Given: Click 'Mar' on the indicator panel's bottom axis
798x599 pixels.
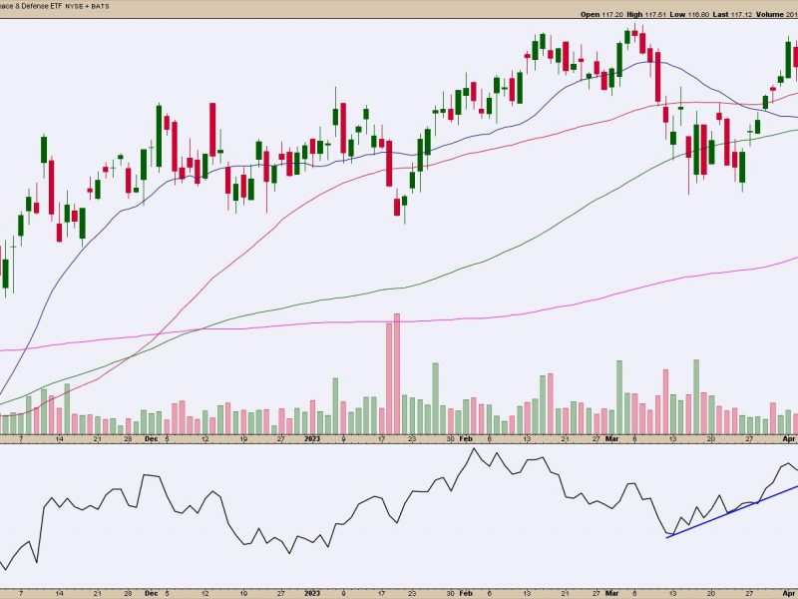Looking at the screenshot, I should pos(611,593).
